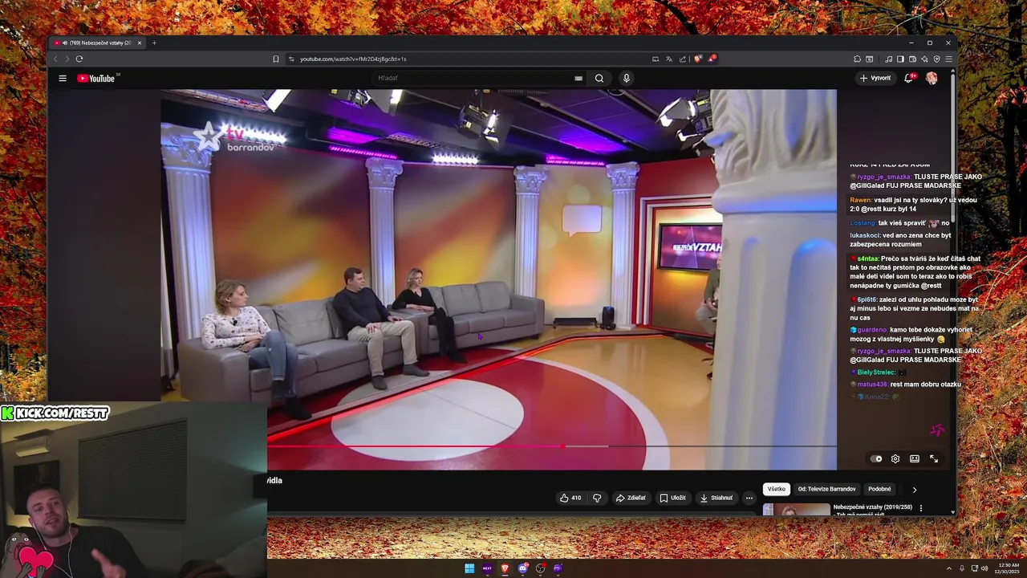Click the magnifier search button

coord(599,78)
